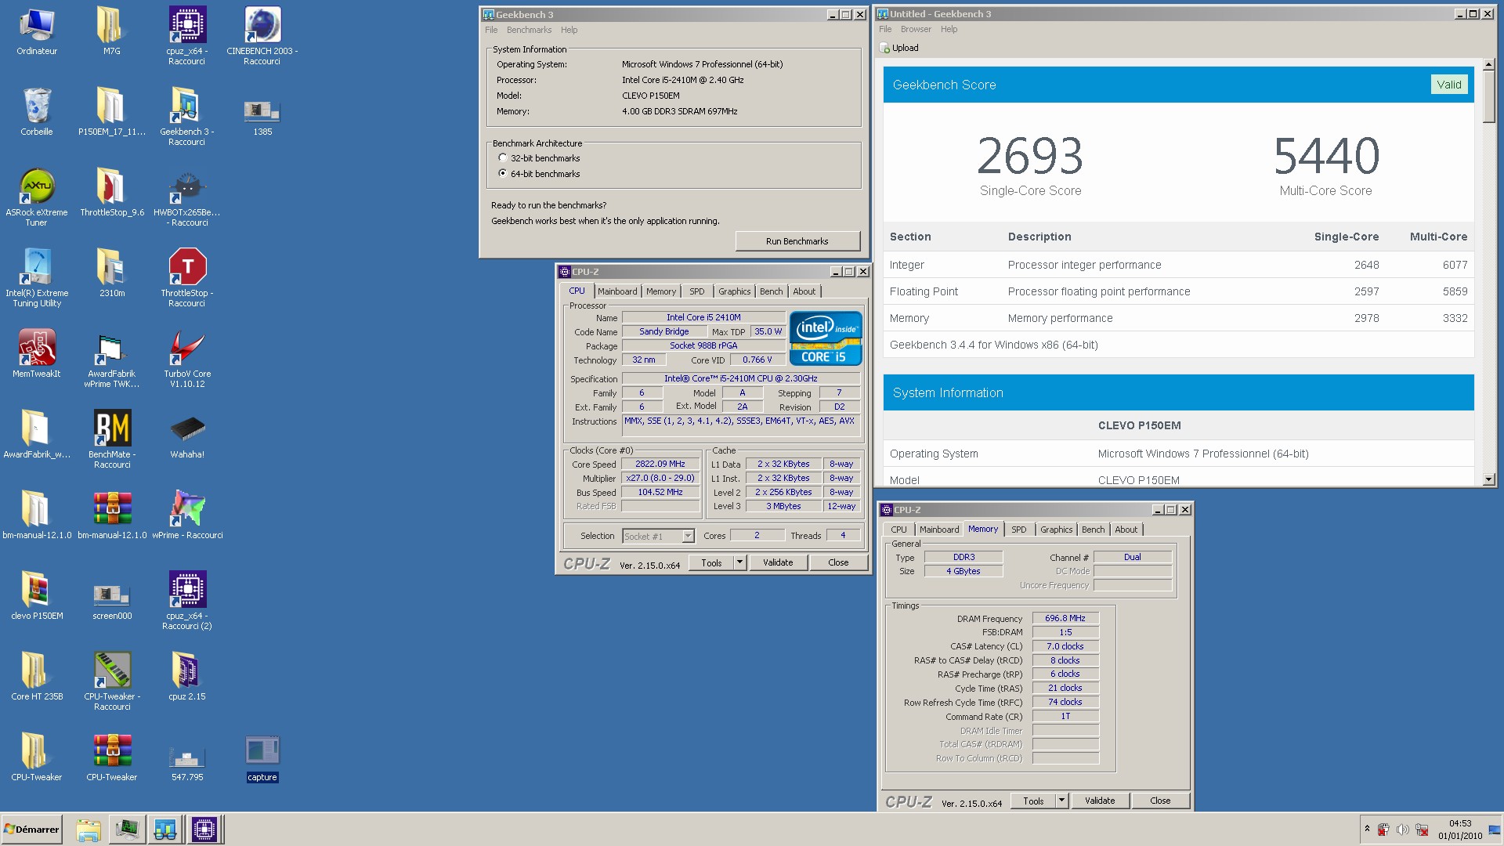Image resolution: width=1504 pixels, height=846 pixels.
Task: Launch CINEBENCH 2003 shortcut
Action: (262, 36)
